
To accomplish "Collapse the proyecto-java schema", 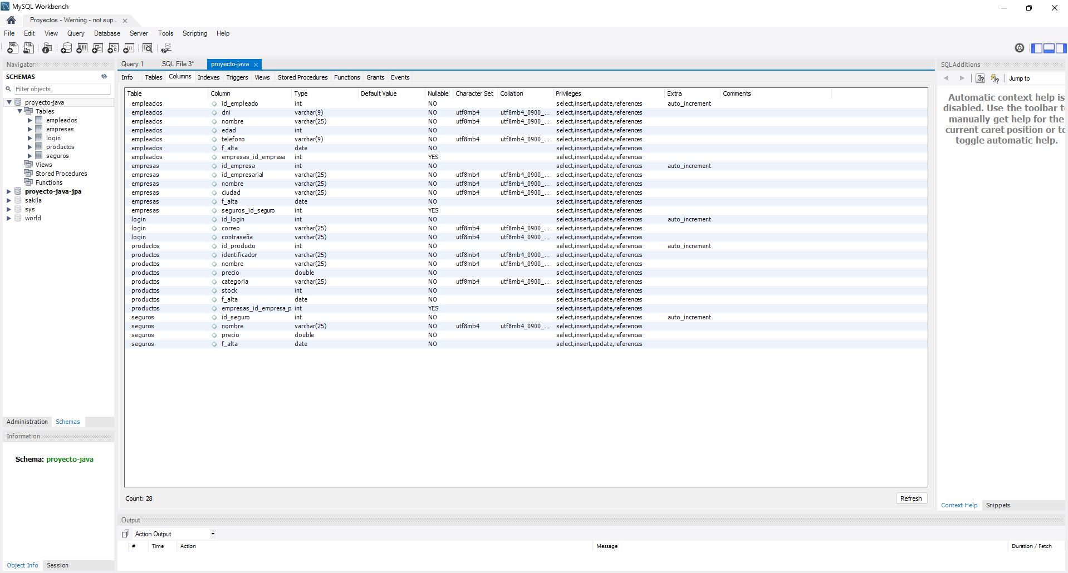I will tap(9, 102).
